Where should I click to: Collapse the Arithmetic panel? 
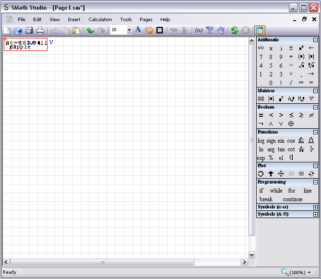315,40
